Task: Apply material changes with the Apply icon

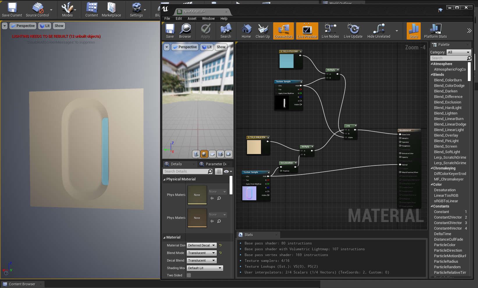Action: point(205,31)
